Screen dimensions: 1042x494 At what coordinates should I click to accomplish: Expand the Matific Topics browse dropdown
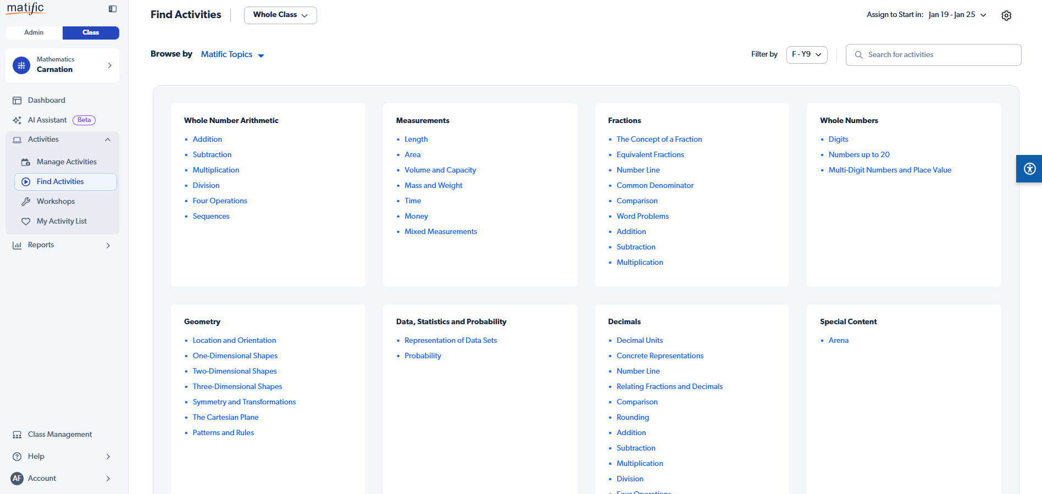tap(232, 54)
